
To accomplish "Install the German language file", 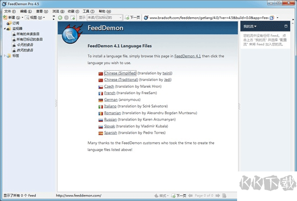I will click(x=110, y=100).
